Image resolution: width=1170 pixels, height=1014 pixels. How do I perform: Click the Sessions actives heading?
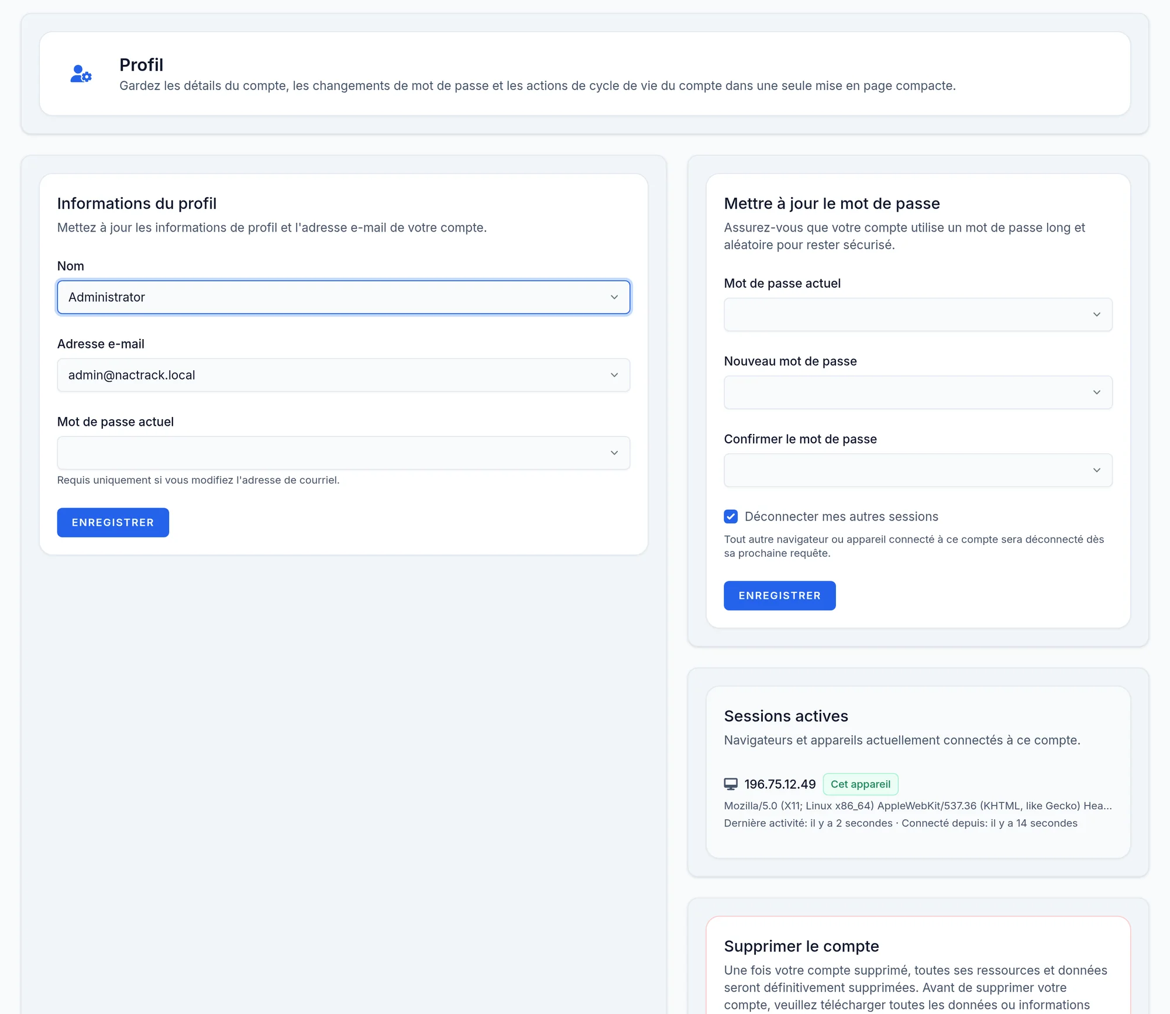(x=786, y=716)
